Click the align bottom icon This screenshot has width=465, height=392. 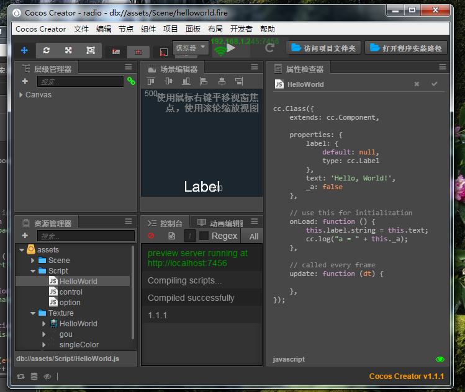coord(186,81)
